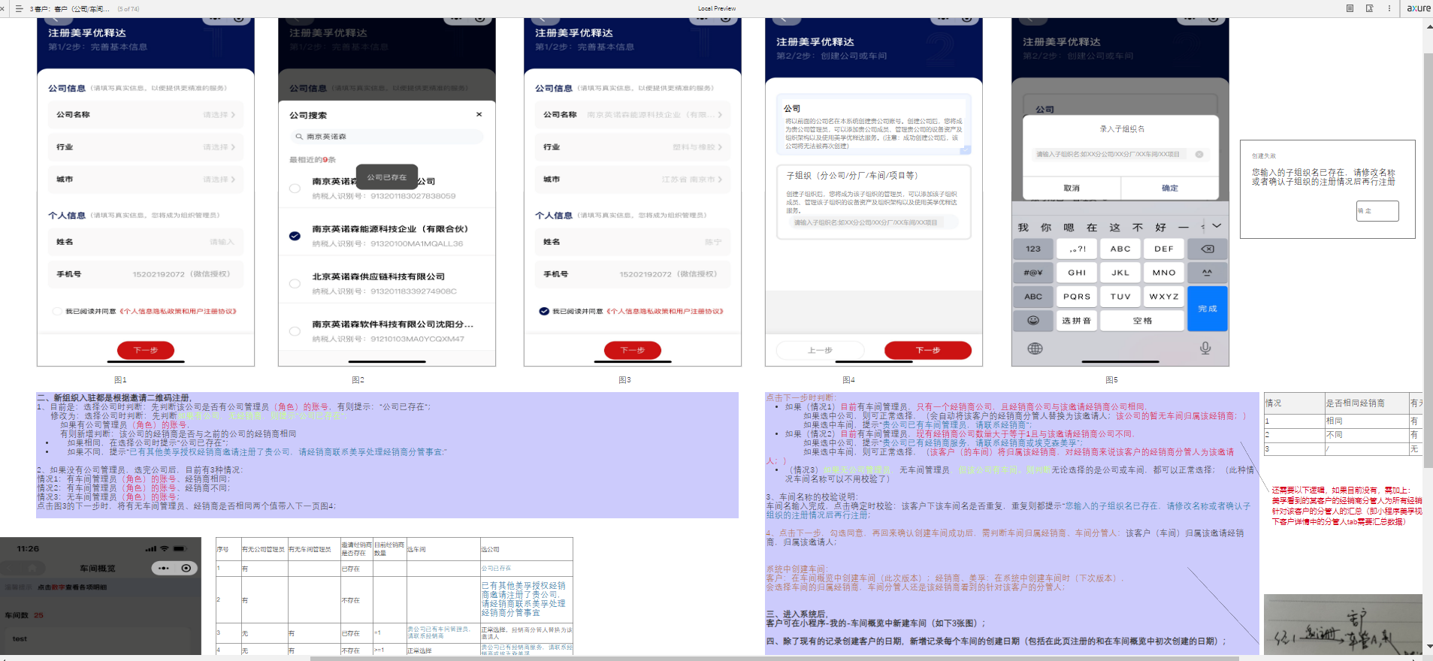The width and height of the screenshot is (1433, 661).
Task: Open privacy policy link in 图3
Action: (x=664, y=311)
